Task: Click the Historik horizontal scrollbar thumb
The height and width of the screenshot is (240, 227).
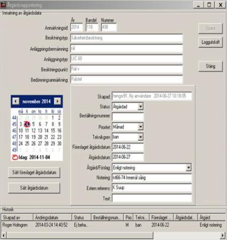Action: 80,235
